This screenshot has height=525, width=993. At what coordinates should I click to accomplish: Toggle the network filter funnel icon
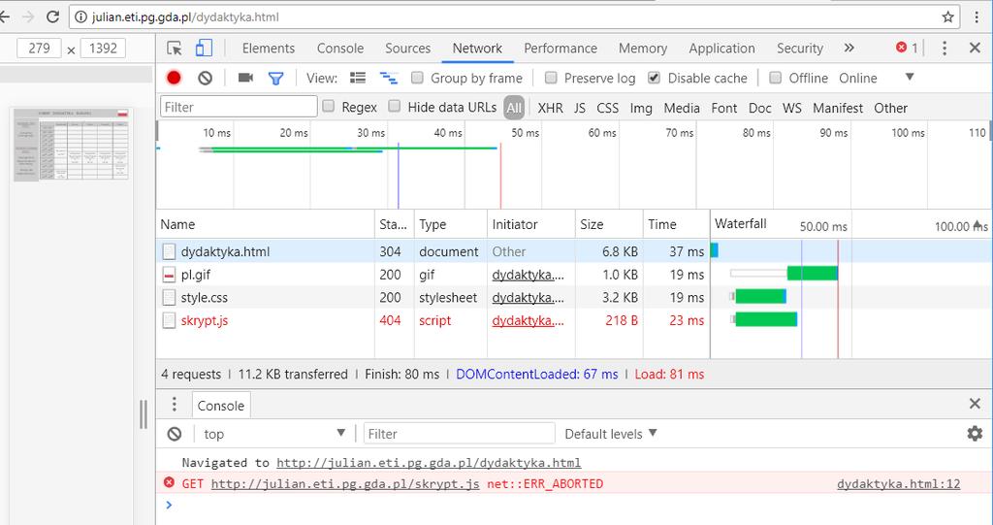tap(276, 78)
